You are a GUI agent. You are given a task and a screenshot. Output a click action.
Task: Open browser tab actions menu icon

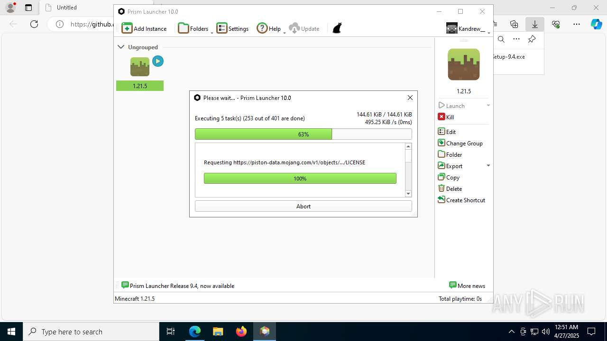coord(28,8)
